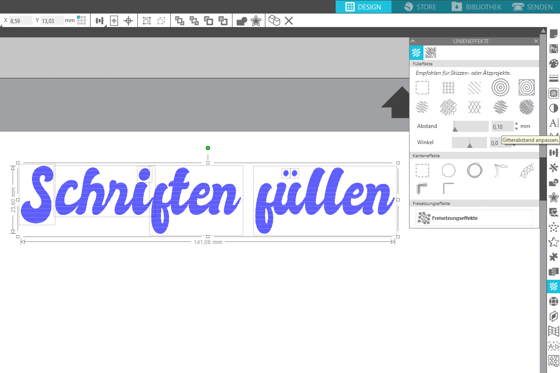The image size is (560, 373).
Task: Select the crosshatch grid fill effect
Action: (448, 87)
